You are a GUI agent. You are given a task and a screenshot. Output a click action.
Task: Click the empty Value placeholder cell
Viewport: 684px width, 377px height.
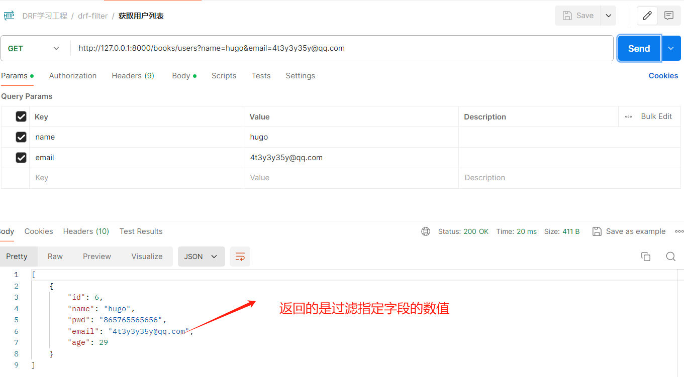click(x=351, y=178)
